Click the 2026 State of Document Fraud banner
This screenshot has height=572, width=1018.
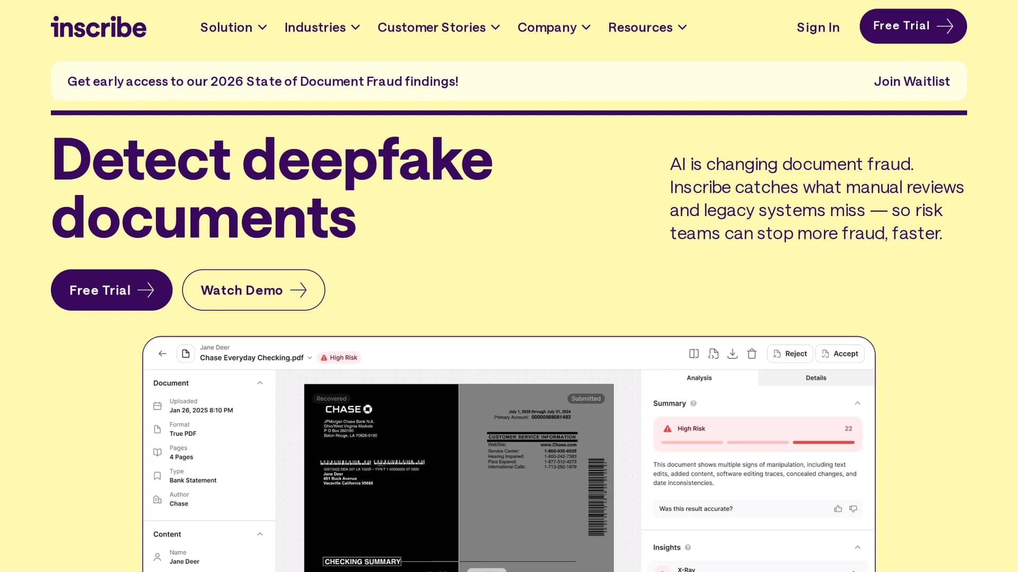tap(508, 81)
